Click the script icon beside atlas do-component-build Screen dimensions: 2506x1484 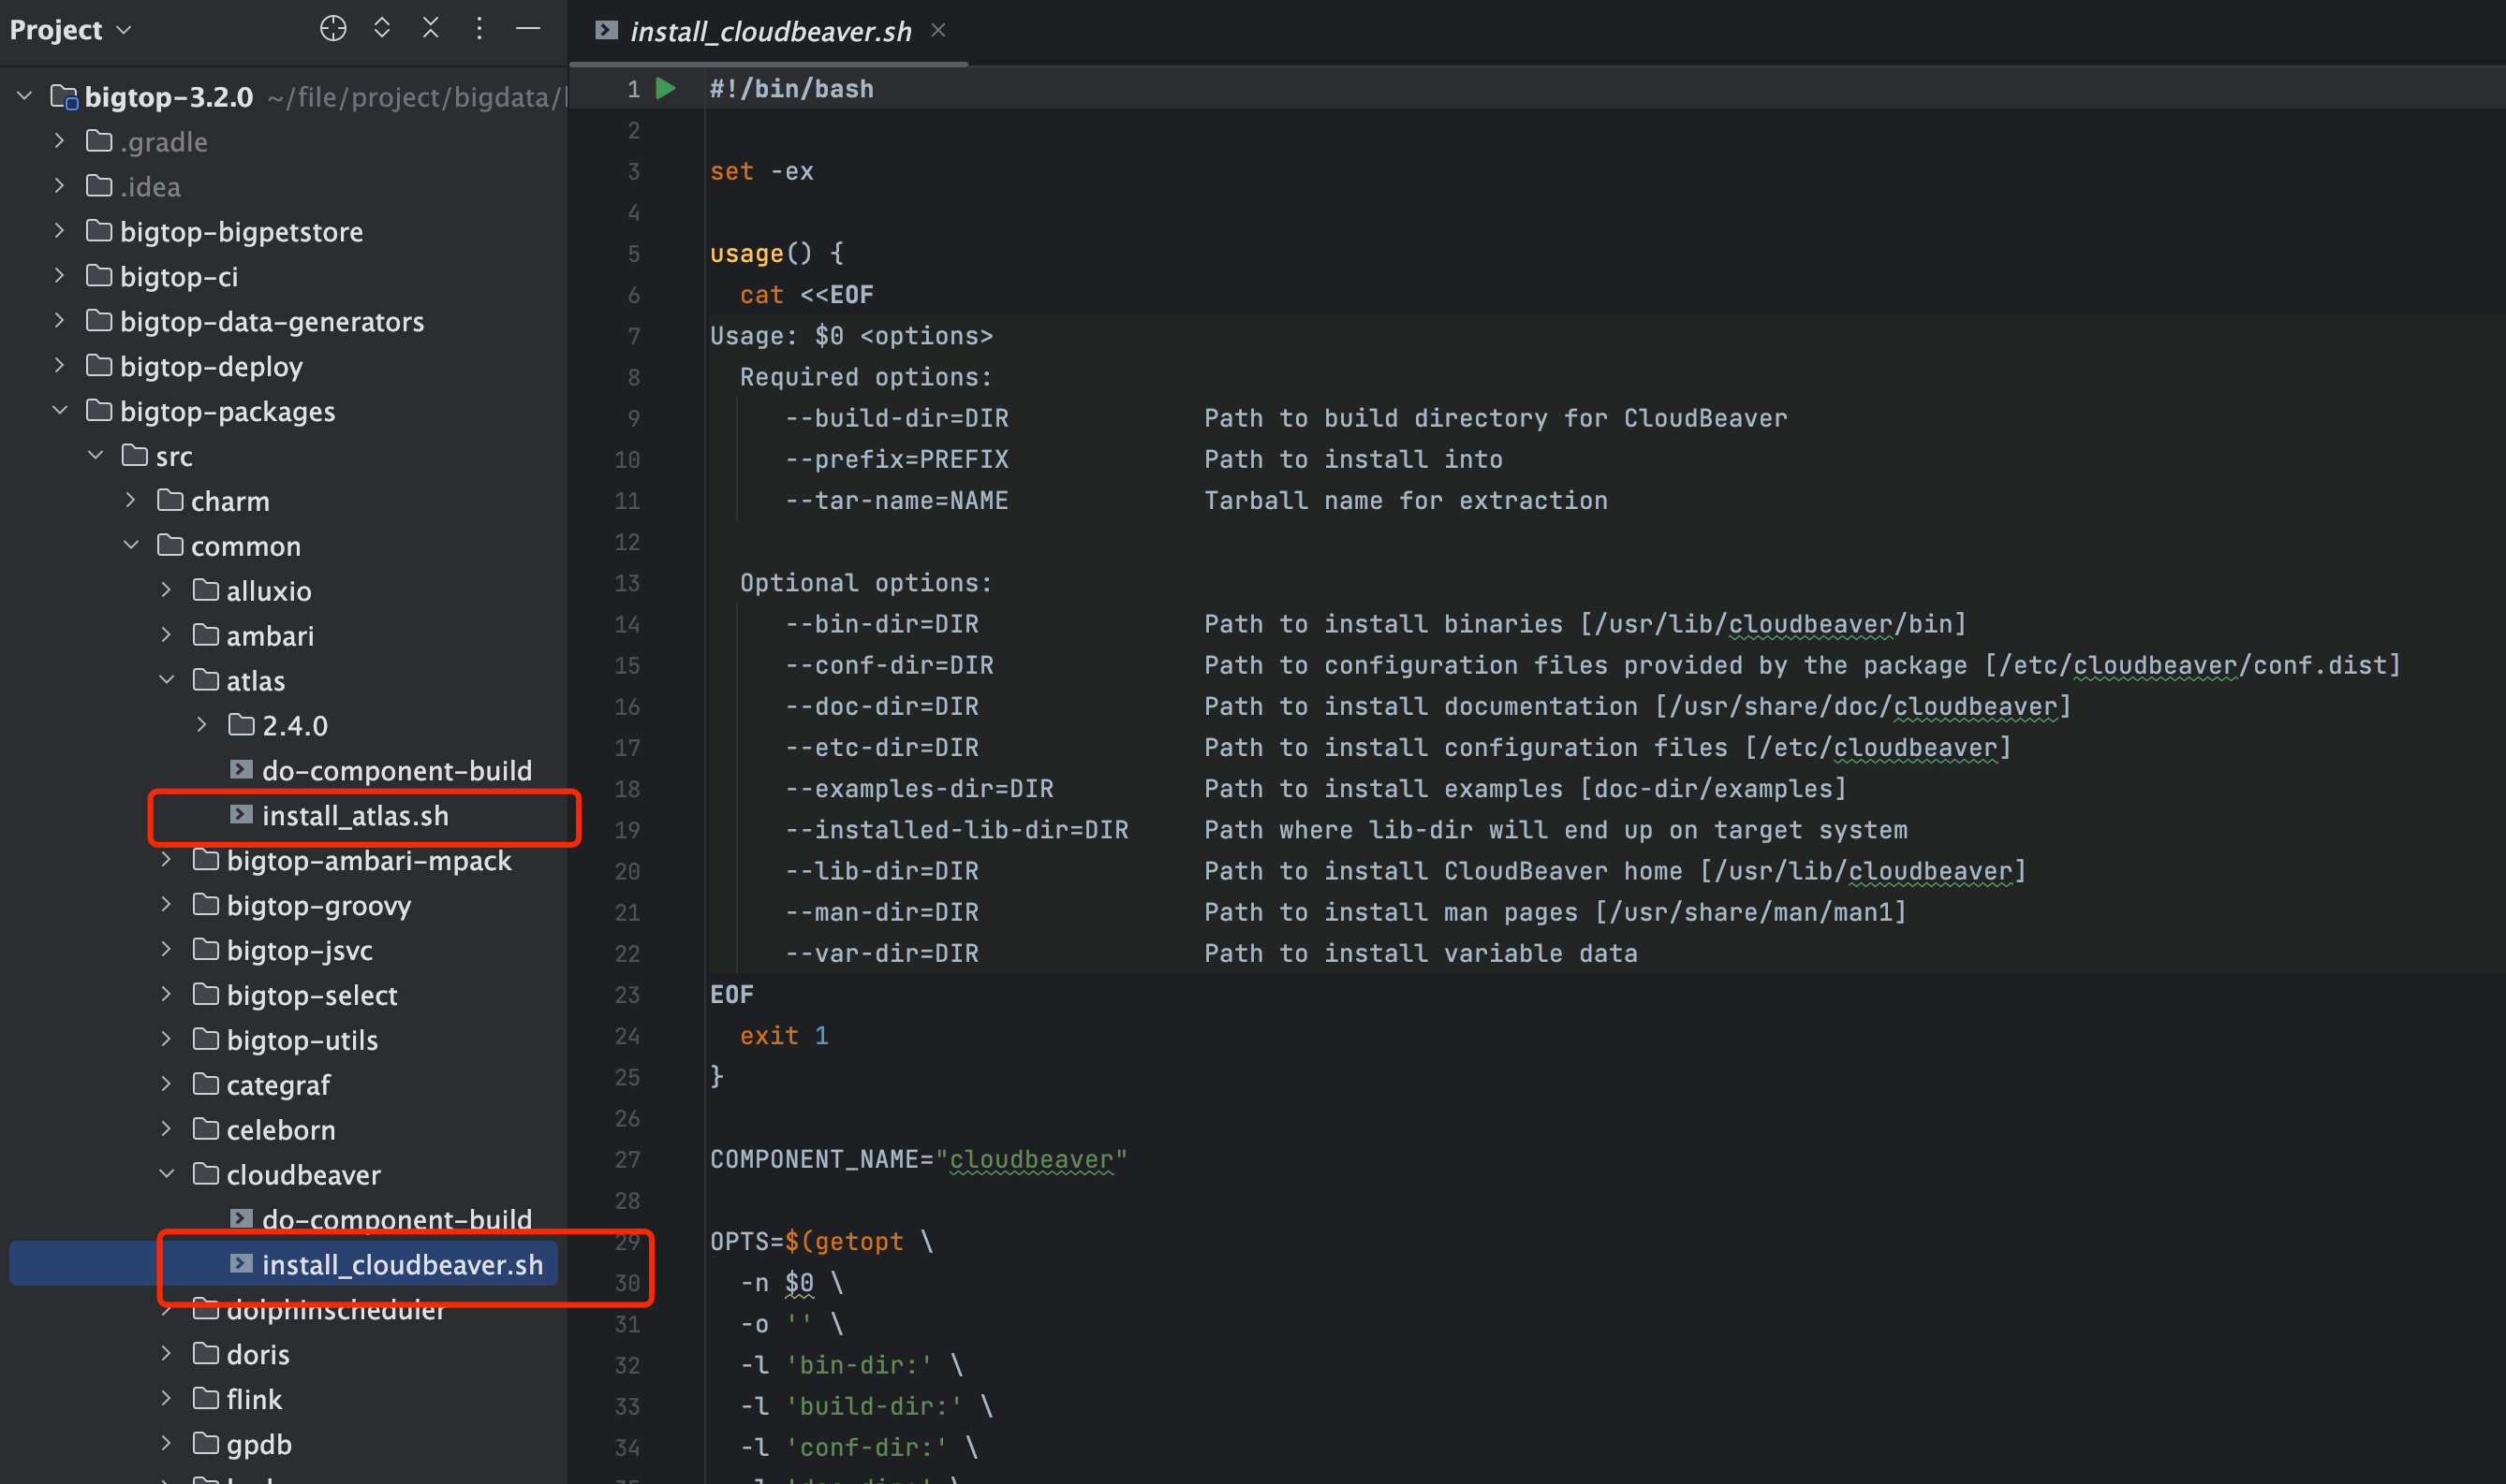(x=242, y=770)
